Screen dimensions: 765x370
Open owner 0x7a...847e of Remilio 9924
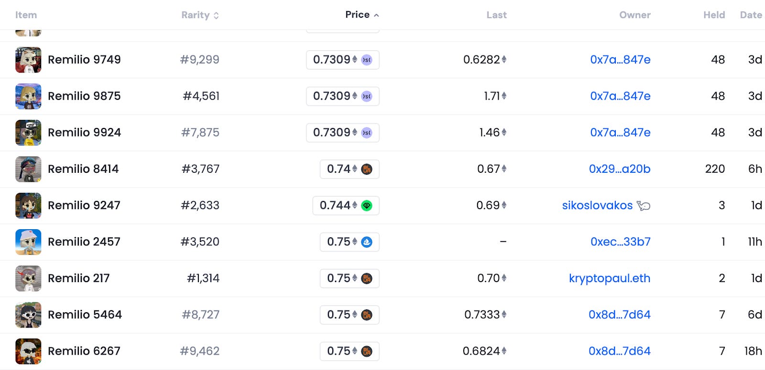click(620, 133)
